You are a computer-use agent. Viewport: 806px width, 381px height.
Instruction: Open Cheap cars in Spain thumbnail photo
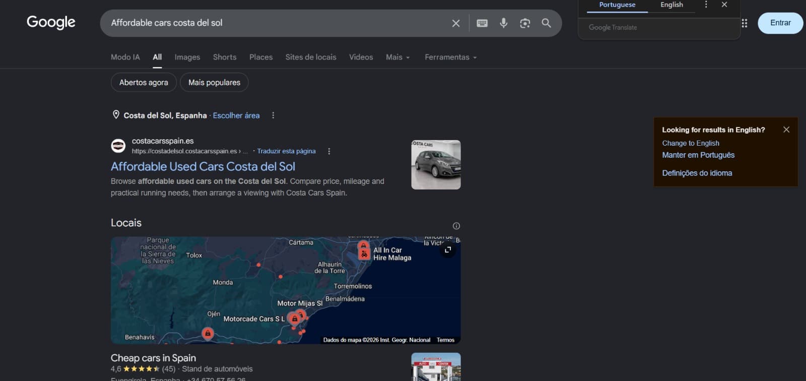[436, 367]
